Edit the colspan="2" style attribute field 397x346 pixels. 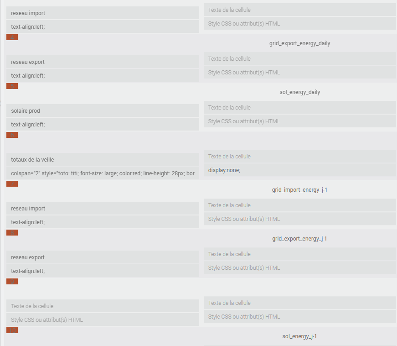click(x=103, y=173)
